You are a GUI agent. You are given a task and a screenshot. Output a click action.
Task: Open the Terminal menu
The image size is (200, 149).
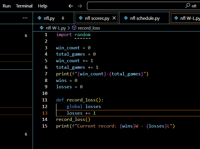tap(24, 6)
